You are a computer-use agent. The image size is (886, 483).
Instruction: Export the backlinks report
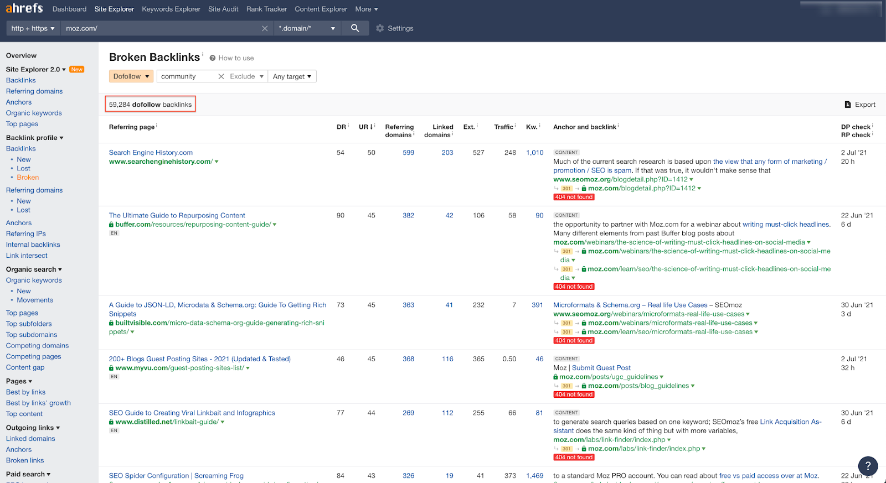coord(860,105)
